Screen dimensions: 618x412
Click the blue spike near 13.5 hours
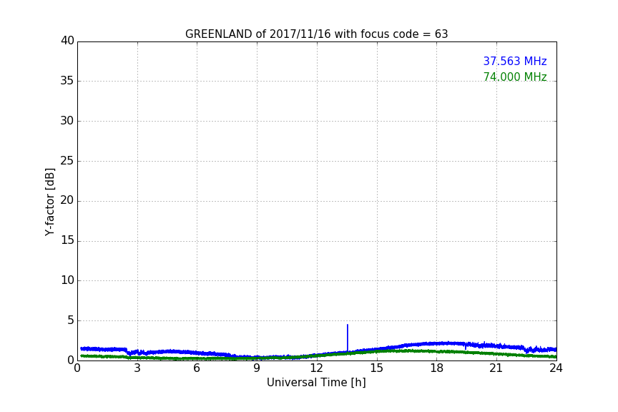click(x=347, y=338)
